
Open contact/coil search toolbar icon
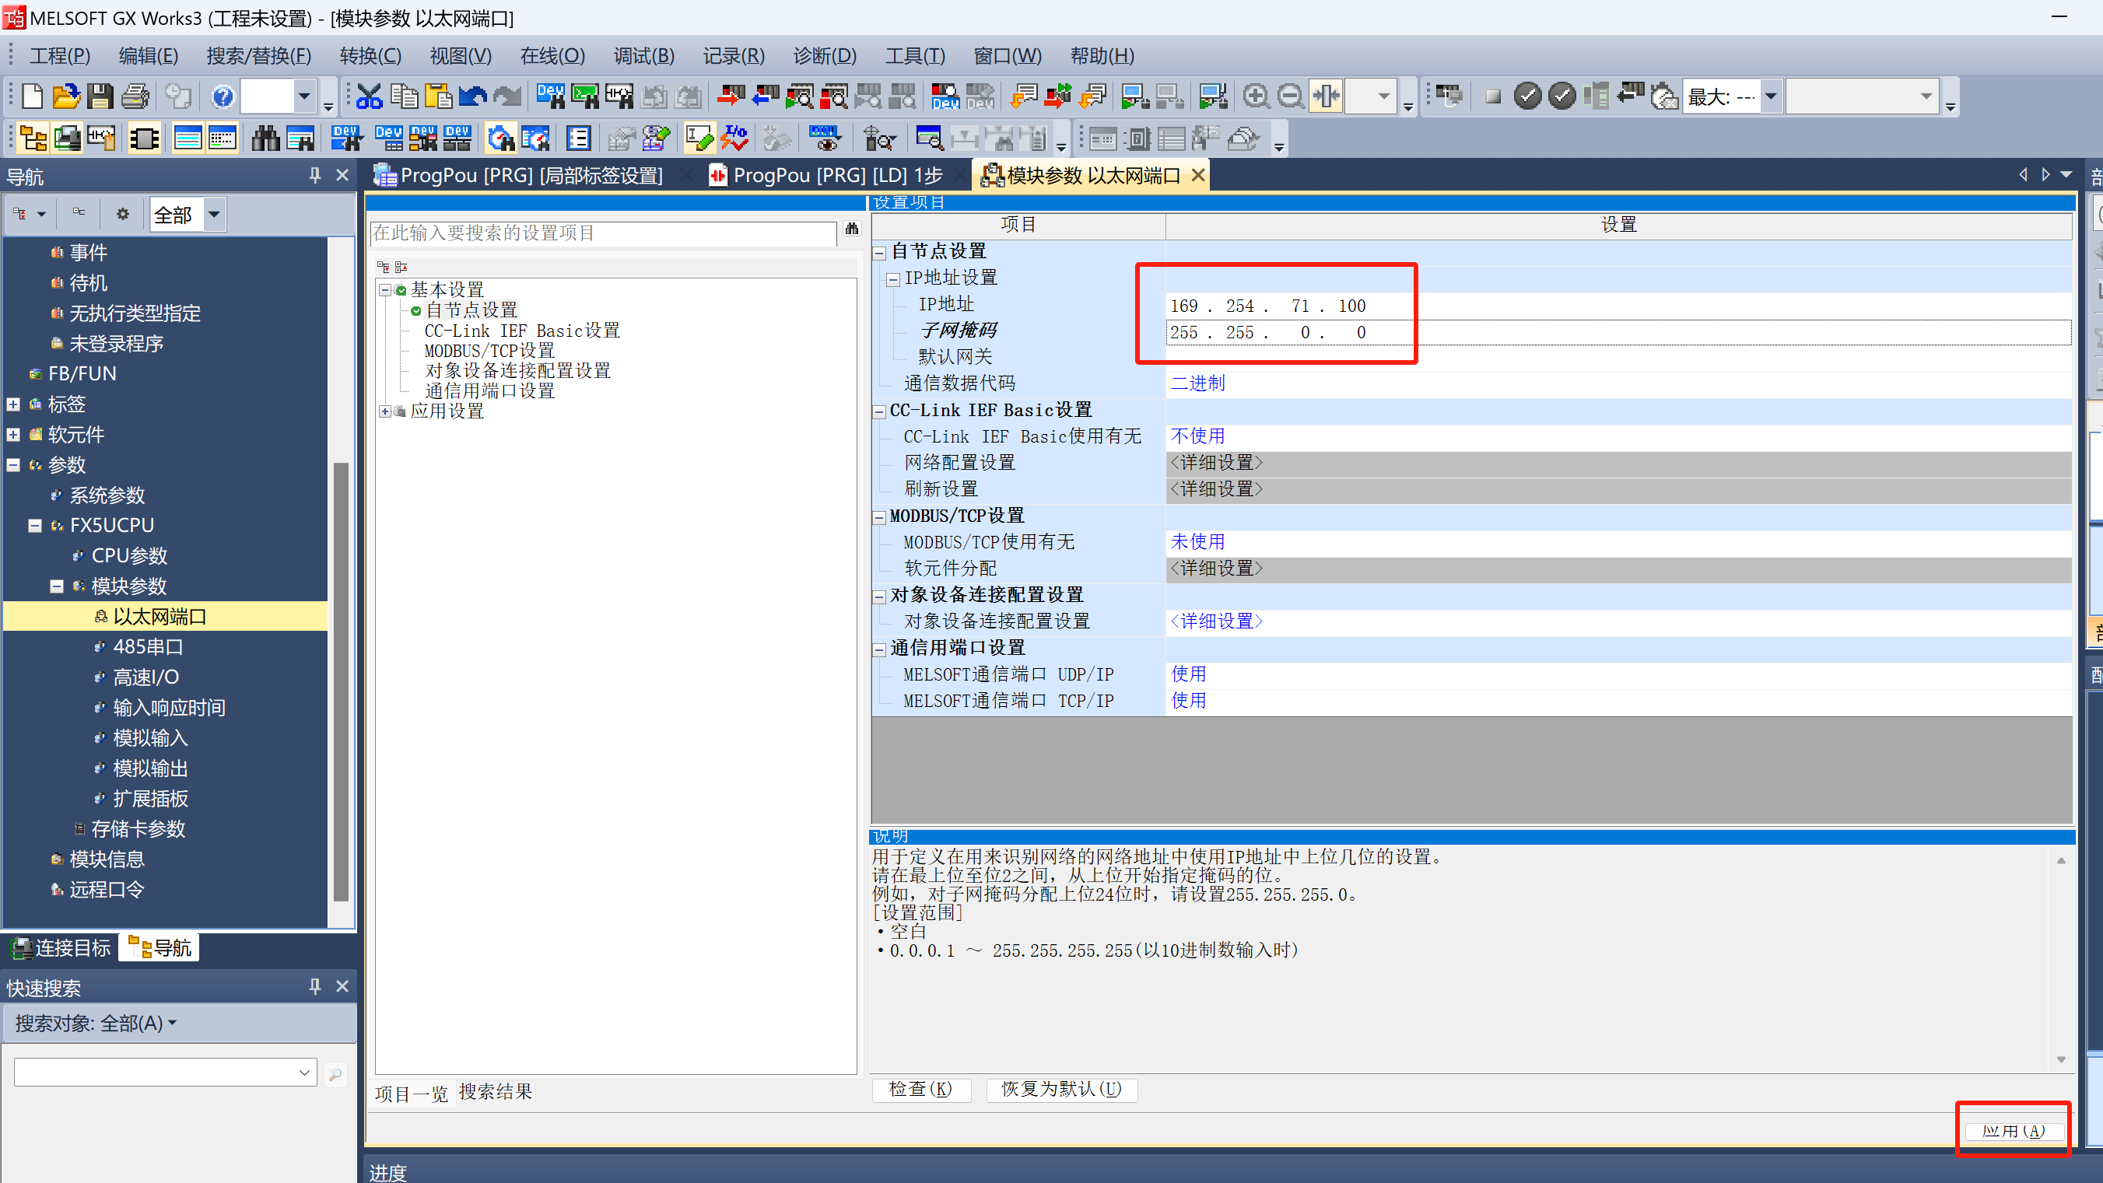[x=619, y=97]
